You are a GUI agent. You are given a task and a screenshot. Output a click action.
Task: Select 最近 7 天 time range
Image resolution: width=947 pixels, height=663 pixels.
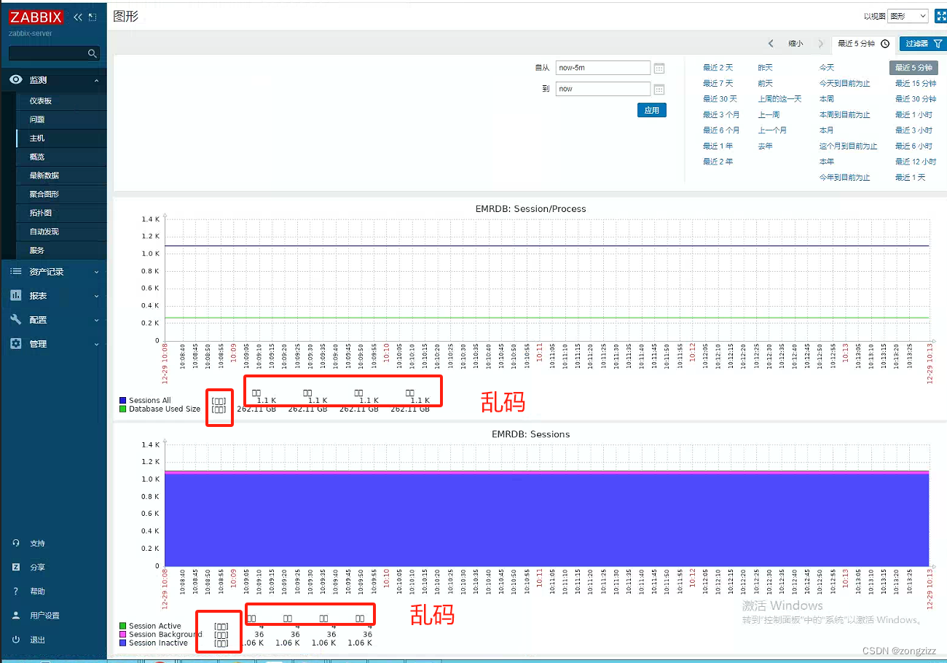(718, 84)
